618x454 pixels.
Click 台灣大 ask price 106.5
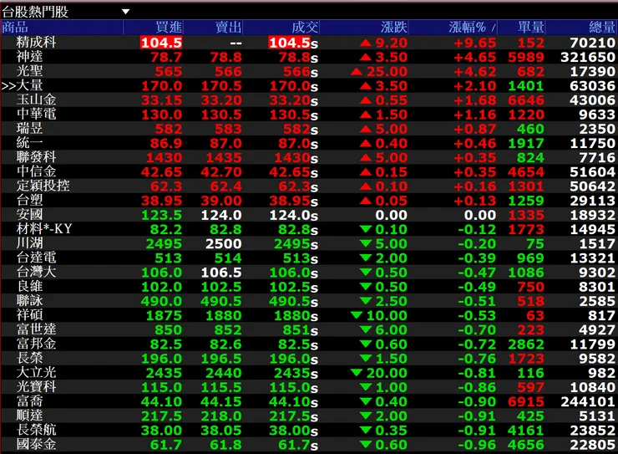pyautogui.click(x=221, y=273)
